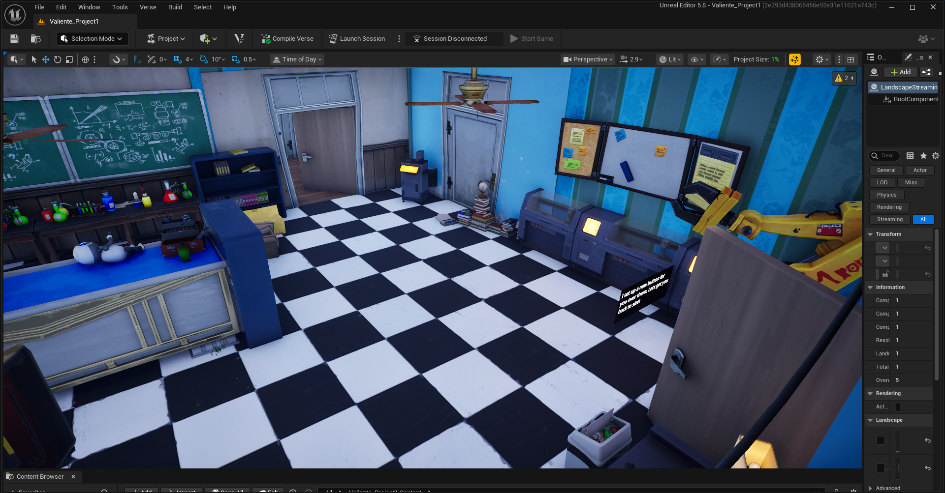Toggle rotation snapping icon next to 10°

pos(204,59)
